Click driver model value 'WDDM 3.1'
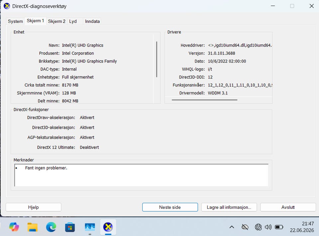This screenshot has height=236, width=319. [x=218, y=93]
